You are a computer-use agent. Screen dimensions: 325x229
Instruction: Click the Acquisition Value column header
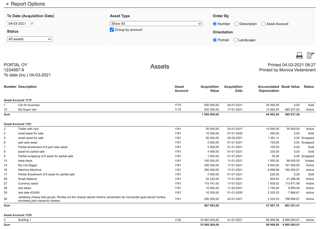click(x=210, y=89)
